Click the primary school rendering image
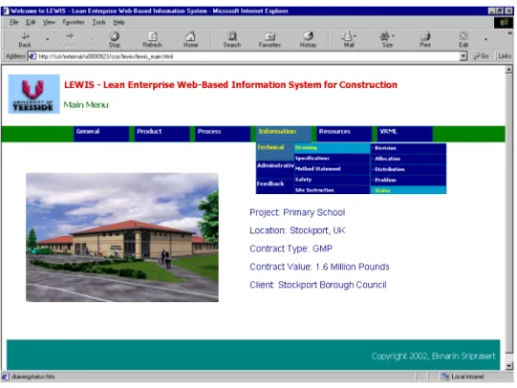 122,237
